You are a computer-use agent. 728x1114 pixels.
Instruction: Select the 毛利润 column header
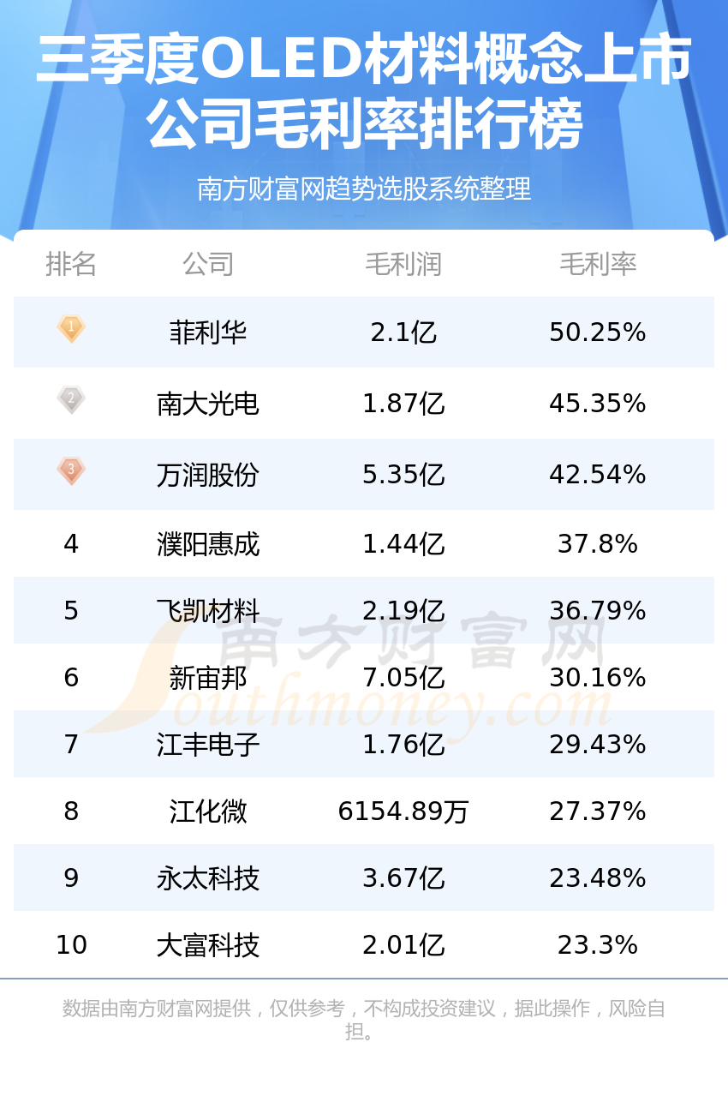tap(403, 264)
